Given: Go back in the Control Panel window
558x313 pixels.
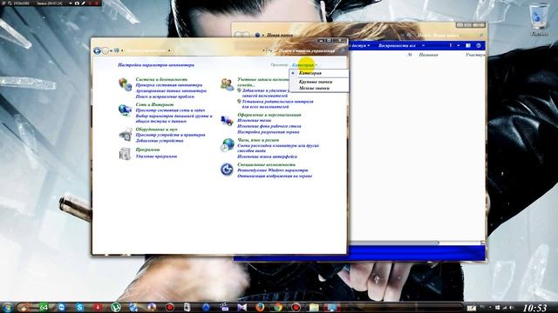Looking at the screenshot, I should tap(97, 50).
